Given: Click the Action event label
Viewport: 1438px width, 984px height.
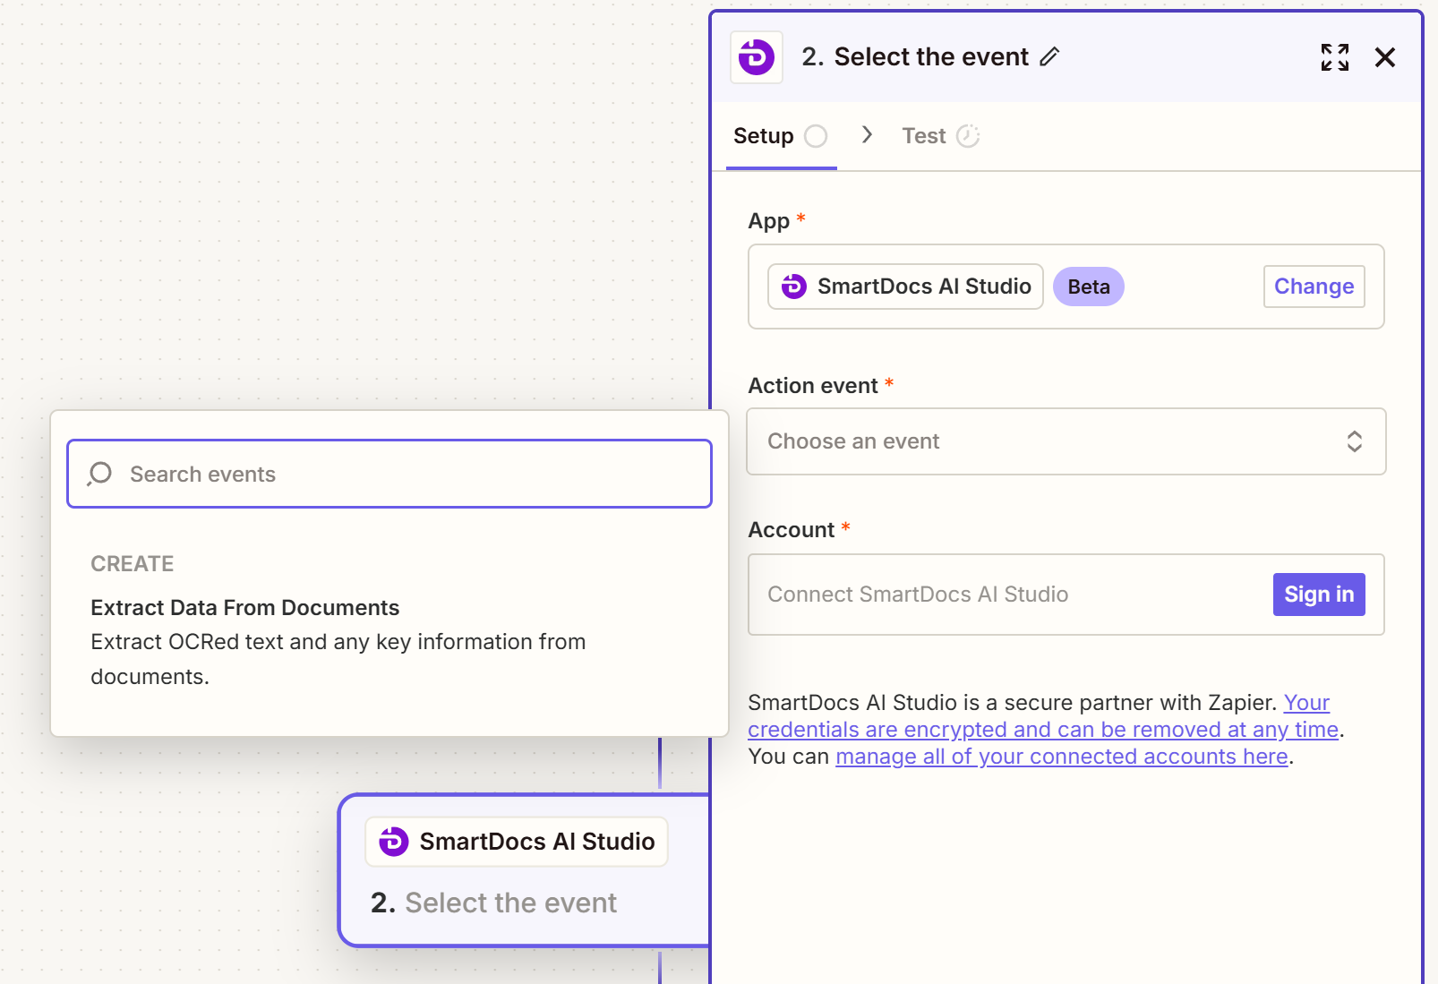Looking at the screenshot, I should point(813,386).
